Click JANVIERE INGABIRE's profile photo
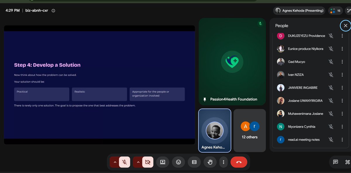 click(x=281, y=88)
